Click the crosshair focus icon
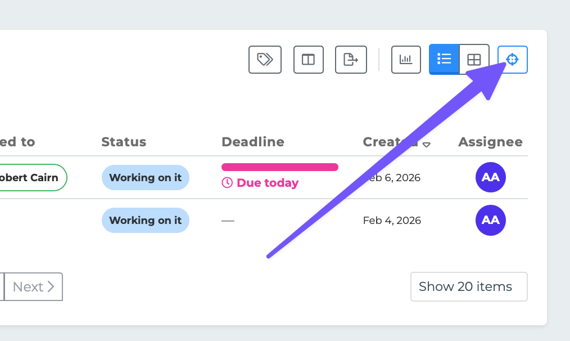 (512, 60)
